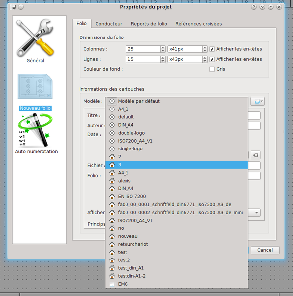Open the Afficher dropdown arrow
Screen dimensions: 293x296
click(256, 213)
